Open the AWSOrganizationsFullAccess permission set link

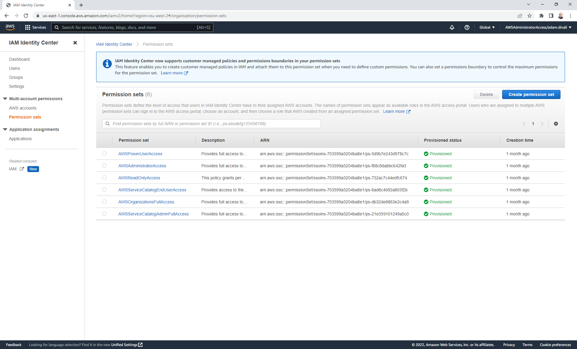click(146, 202)
